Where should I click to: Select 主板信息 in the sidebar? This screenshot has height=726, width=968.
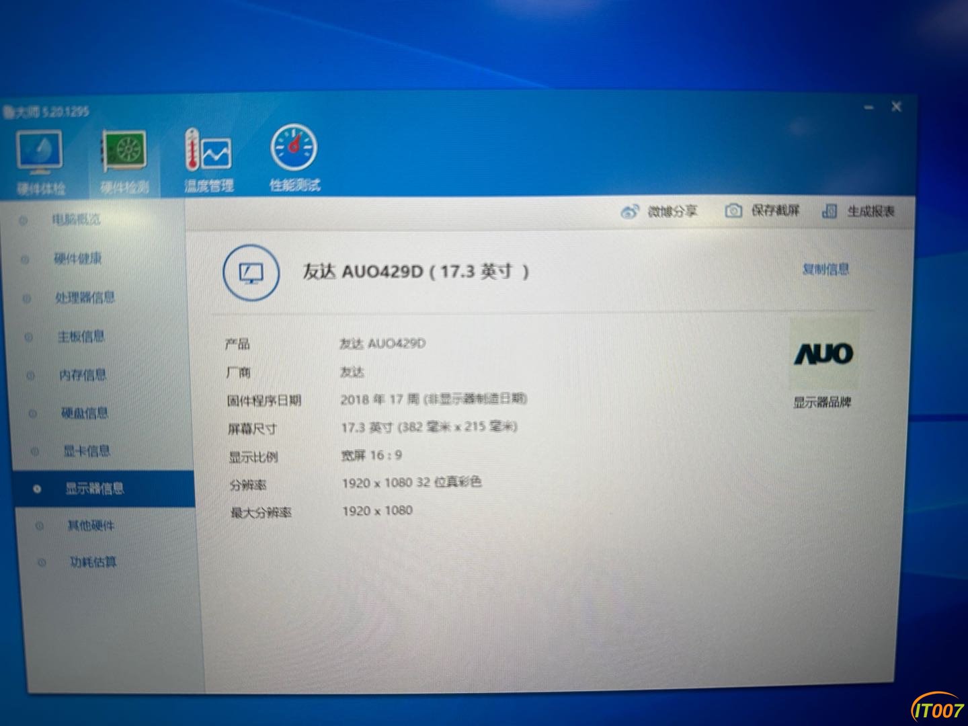tap(81, 336)
